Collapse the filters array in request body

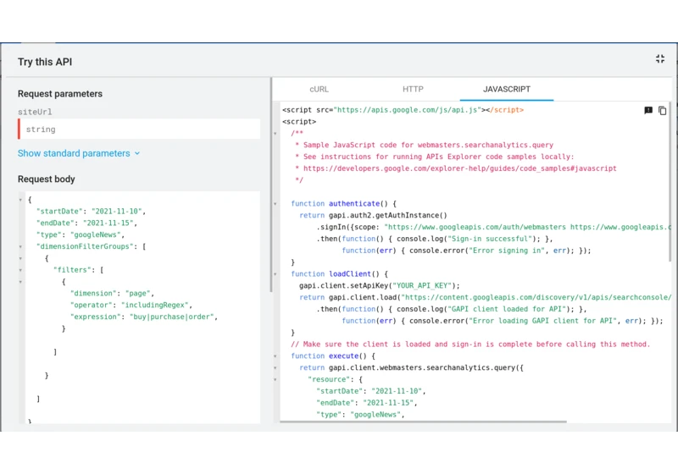[20, 270]
